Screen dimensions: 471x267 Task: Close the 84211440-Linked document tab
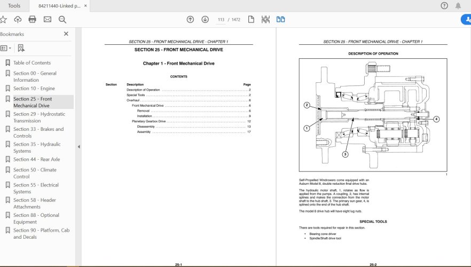[x=85, y=6]
